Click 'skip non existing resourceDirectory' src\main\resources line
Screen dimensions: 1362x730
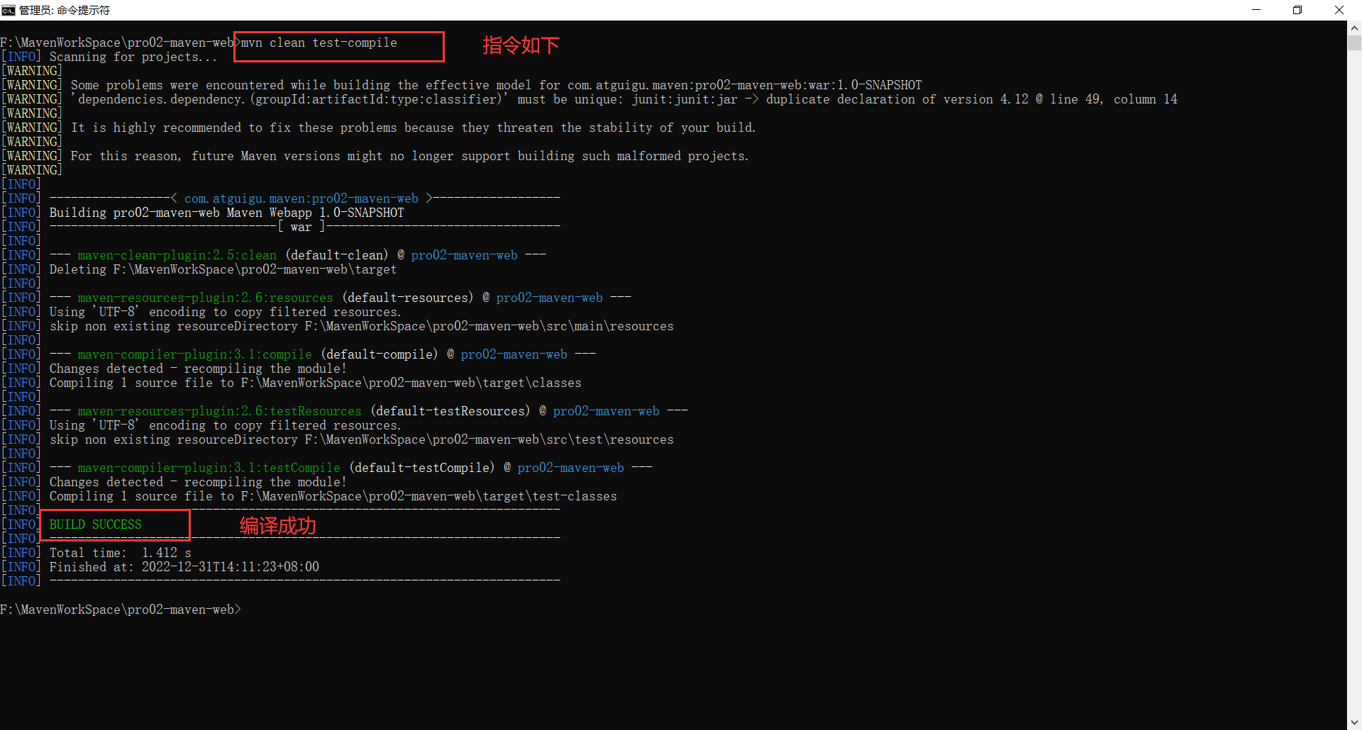(x=362, y=326)
